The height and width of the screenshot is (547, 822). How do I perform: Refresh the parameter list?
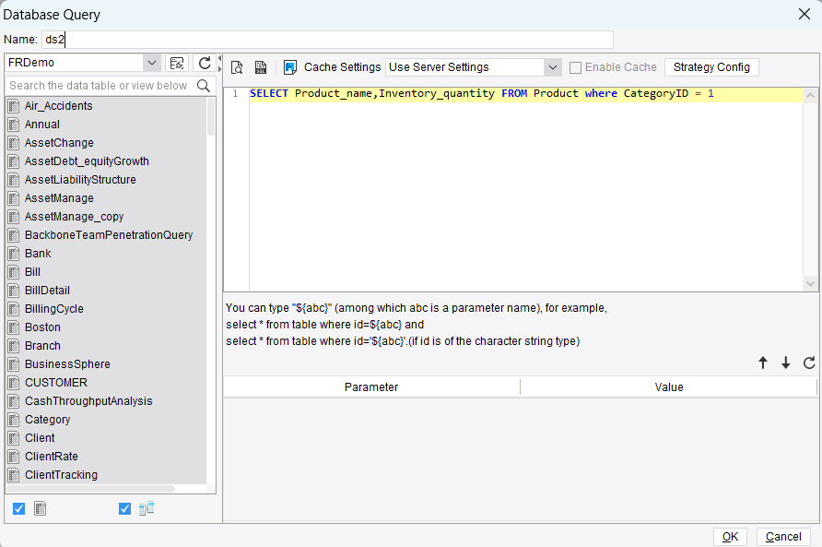point(809,363)
